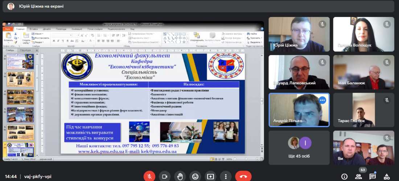Switch to the Структура panel tab
This screenshot has height=181, width=399.
pos(25,50)
